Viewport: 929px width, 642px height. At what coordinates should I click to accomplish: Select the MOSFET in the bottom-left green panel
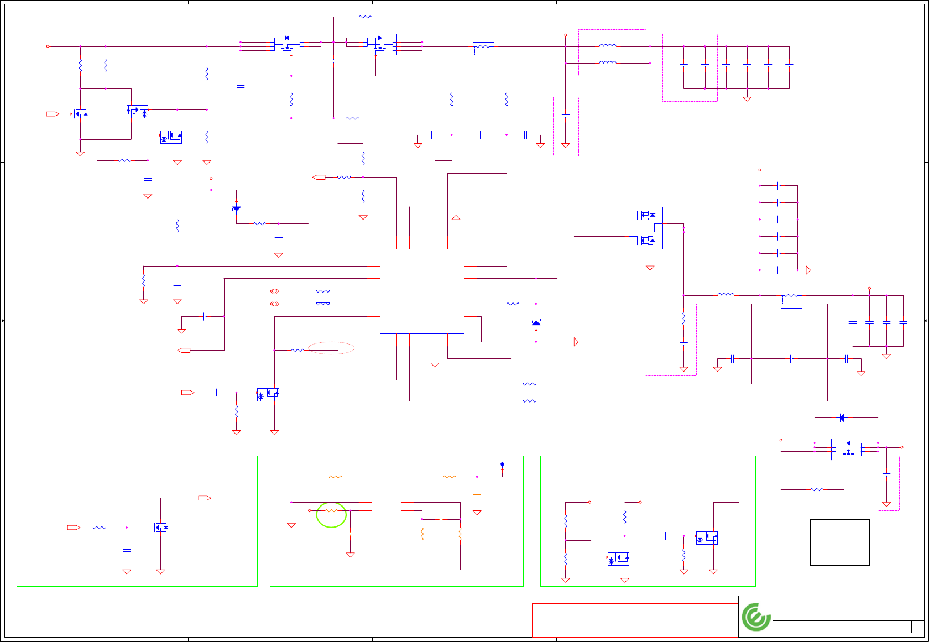pos(161,528)
